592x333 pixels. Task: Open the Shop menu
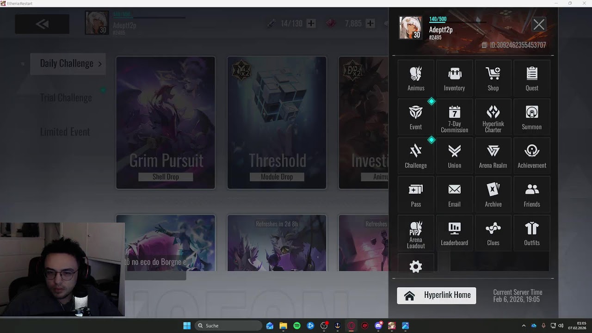coord(493,78)
